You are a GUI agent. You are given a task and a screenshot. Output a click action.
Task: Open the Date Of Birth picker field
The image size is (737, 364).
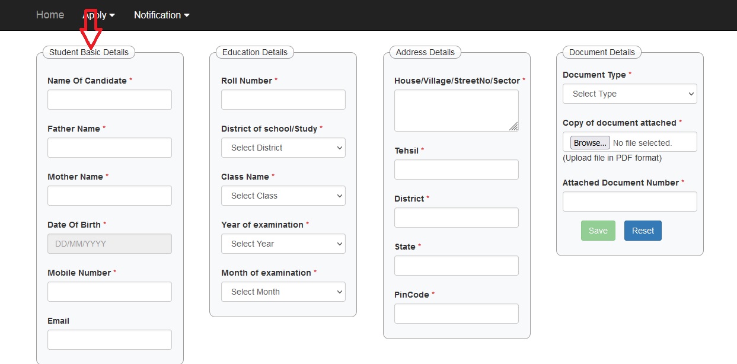[x=109, y=244]
